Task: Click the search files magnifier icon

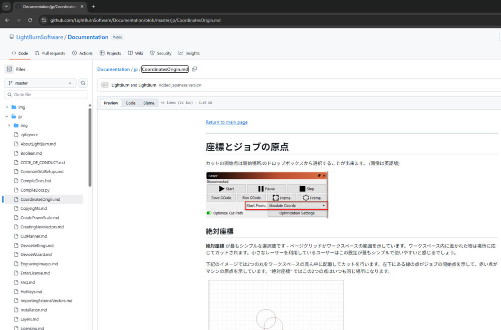Action: (x=83, y=83)
